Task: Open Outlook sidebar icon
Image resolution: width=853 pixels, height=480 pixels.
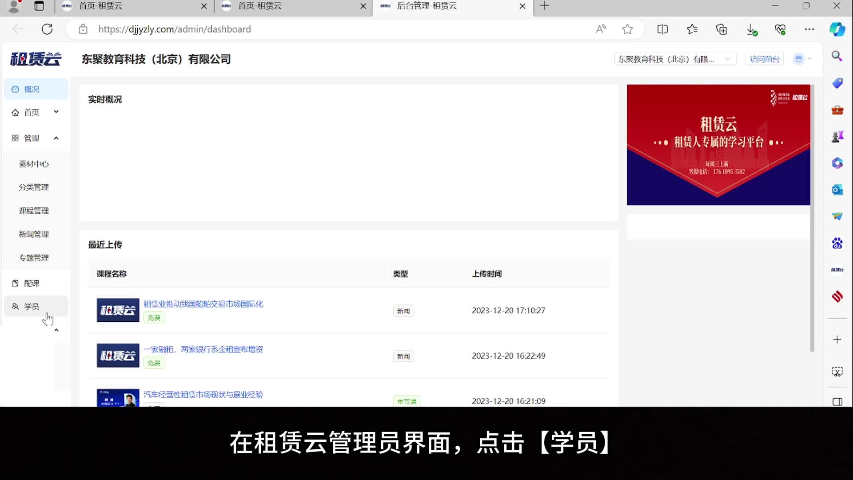Action: [837, 190]
